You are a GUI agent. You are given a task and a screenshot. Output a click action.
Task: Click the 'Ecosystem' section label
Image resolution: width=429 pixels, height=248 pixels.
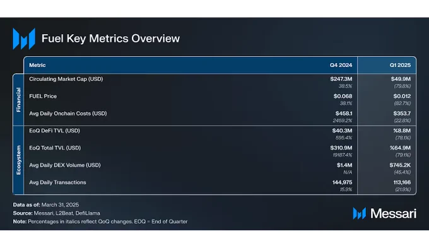click(x=18, y=160)
